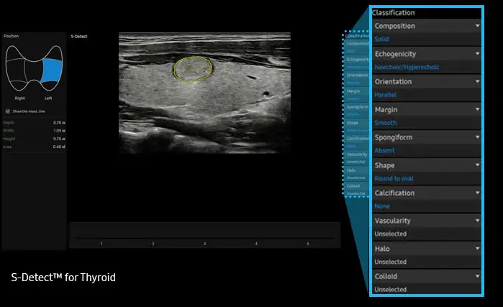The height and width of the screenshot is (307, 503).
Task: Click Unselected value under Vascularity
Action: 391,234
